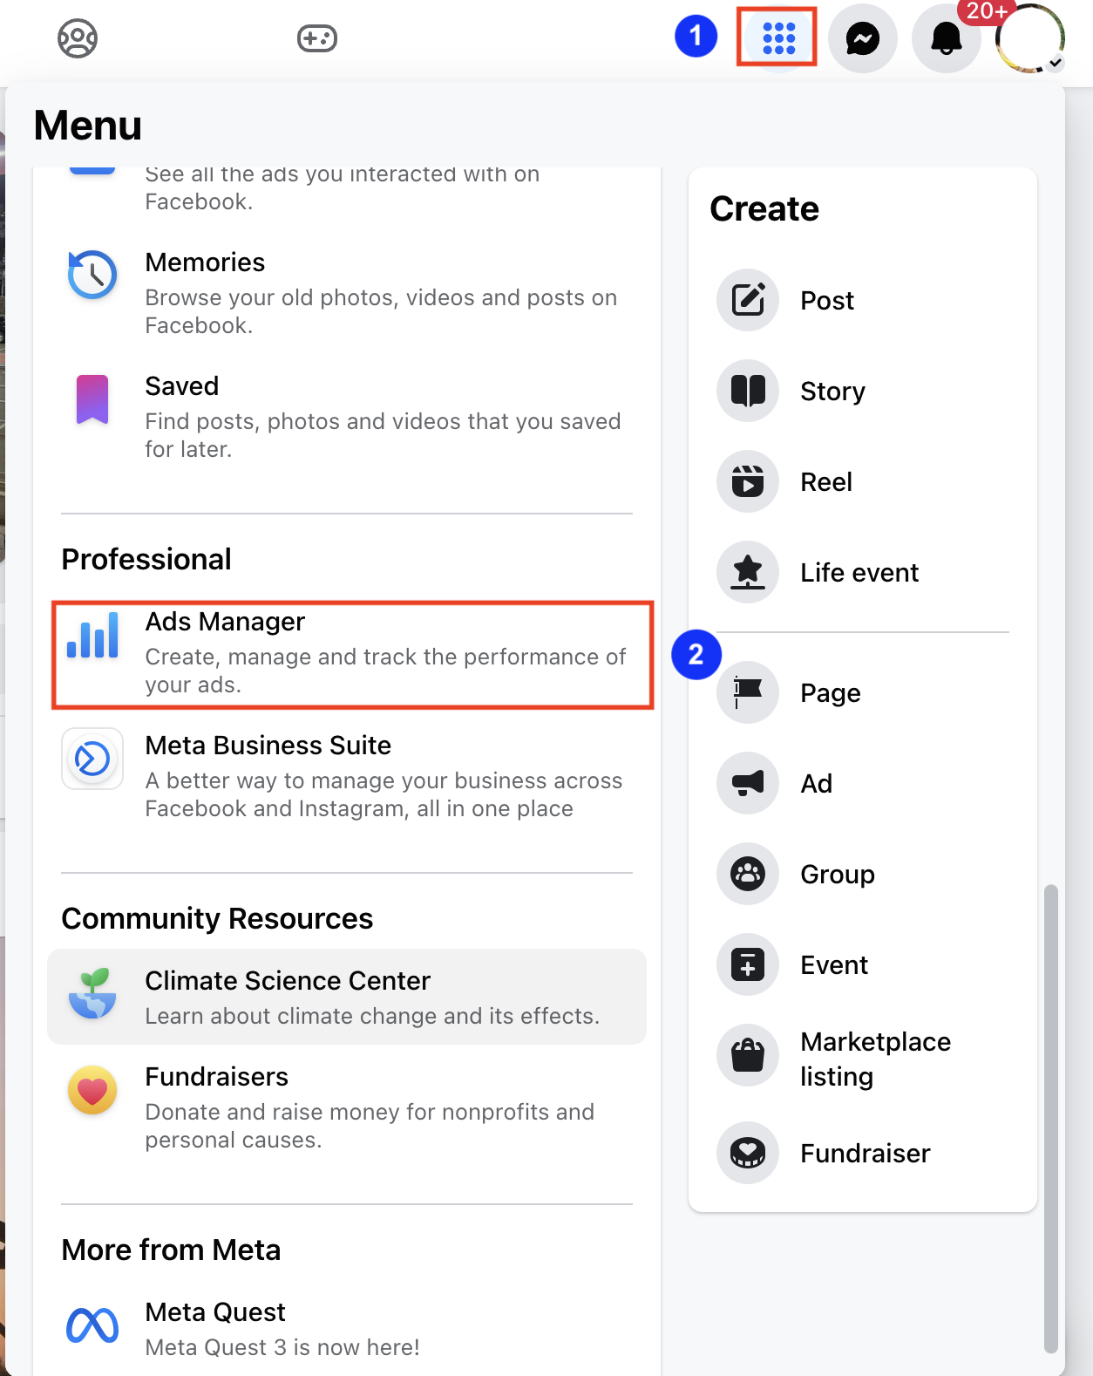1093x1376 pixels.
Task: Toggle the nine-dot Menu grid button
Action: click(777, 37)
